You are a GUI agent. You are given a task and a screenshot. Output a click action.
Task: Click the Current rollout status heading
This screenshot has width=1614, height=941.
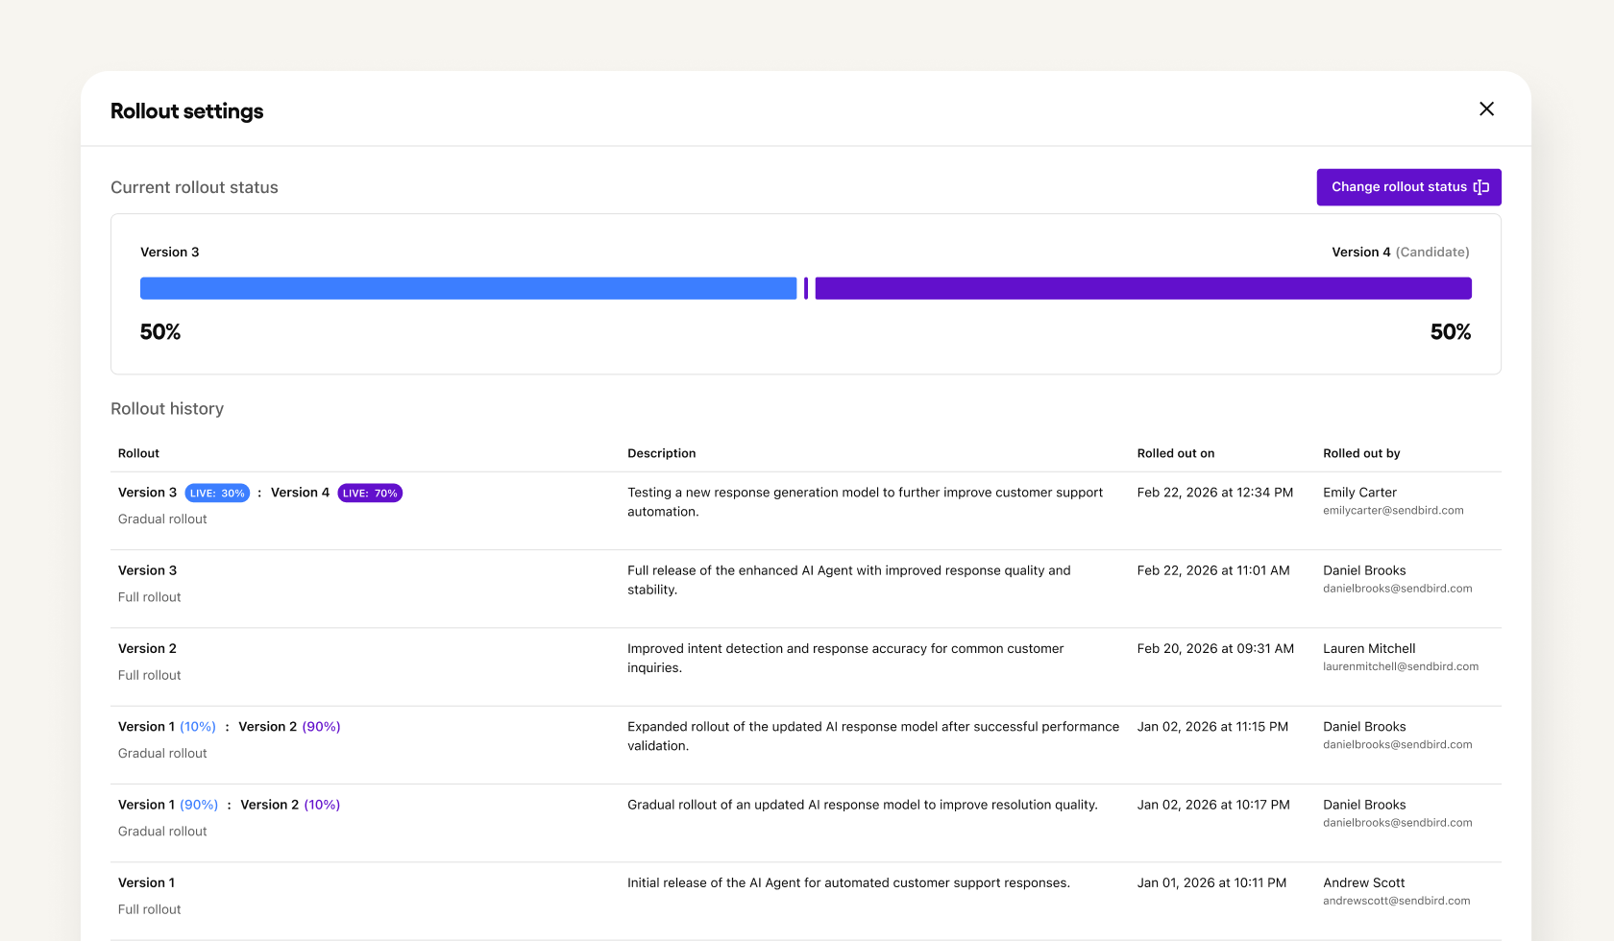pyautogui.click(x=194, y=188)
